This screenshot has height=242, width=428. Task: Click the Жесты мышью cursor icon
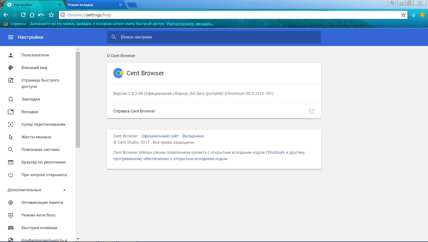pos(11,137)
